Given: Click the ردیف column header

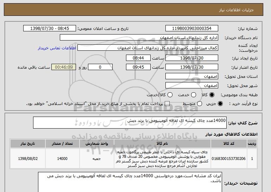Looking at the screenshot, I should click(x=252, y=144).
